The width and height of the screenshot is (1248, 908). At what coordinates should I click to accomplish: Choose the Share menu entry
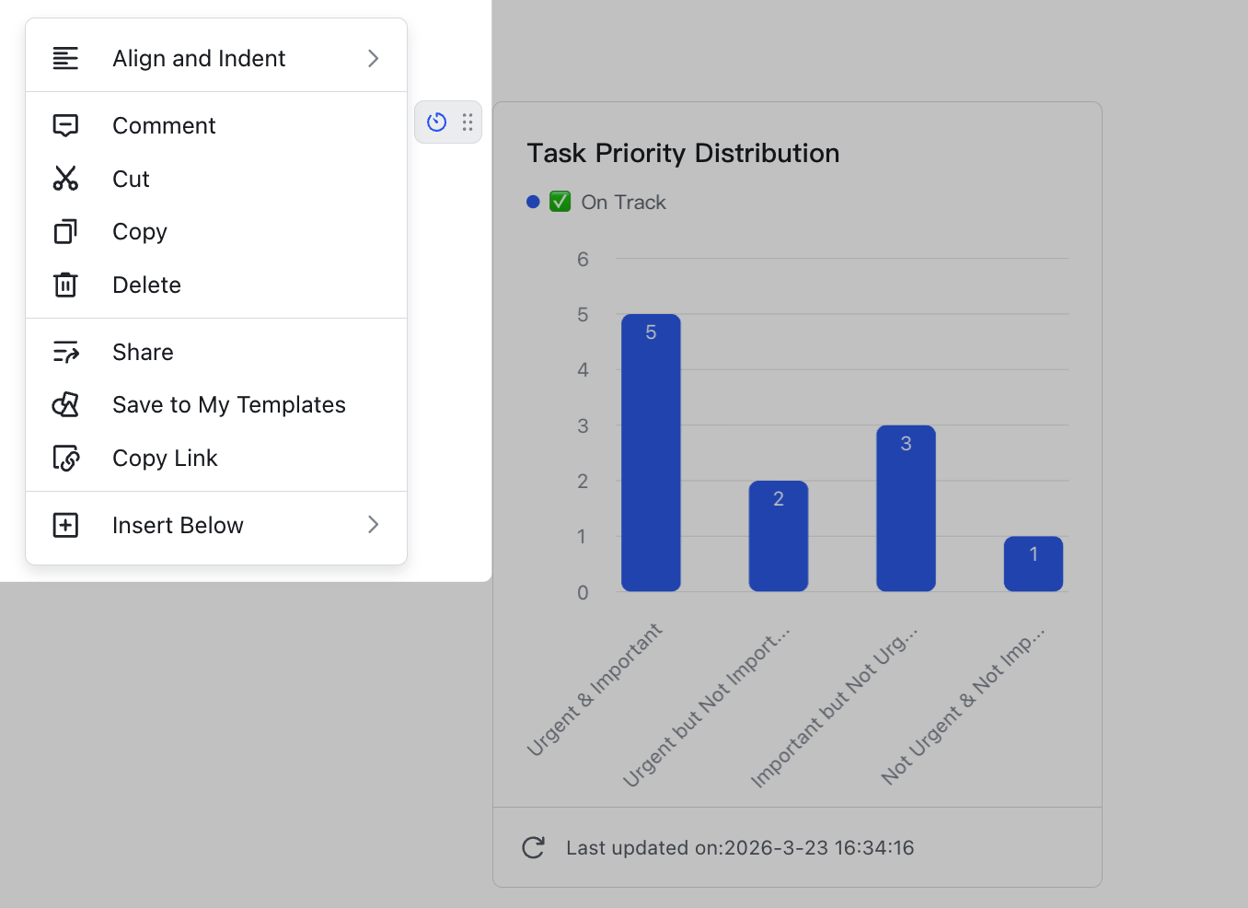tap(216, 352)
